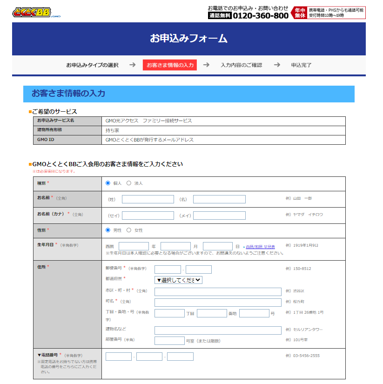The height and width of the screenshot is (384, 383).
Task: Click the 市区・町・村 input field
Action: tap(218, 292)
